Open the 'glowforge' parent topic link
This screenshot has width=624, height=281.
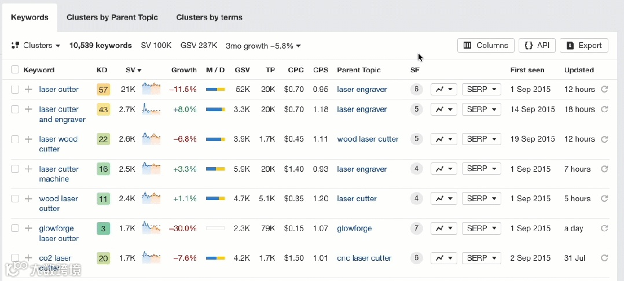click(355, 228)
